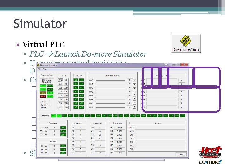The width and height of the screenshot is (225, 168).
Task: Click the stepper arrows for analog input WX0
Action: tap(135, 80)
